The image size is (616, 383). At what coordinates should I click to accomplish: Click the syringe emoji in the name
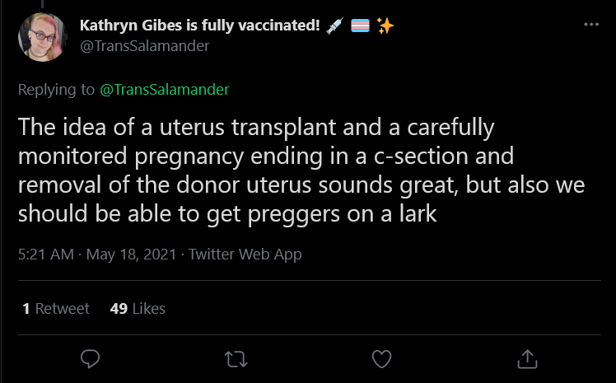(335, 26)
